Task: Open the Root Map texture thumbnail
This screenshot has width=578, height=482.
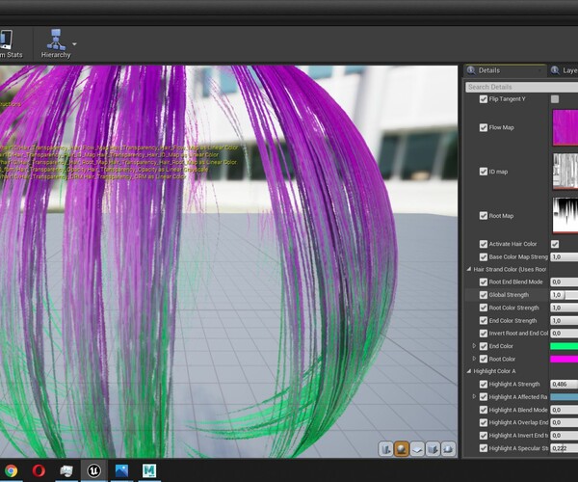Action: (x=565, y=215)
